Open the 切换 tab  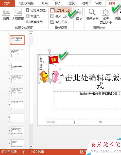pos(72,3)
